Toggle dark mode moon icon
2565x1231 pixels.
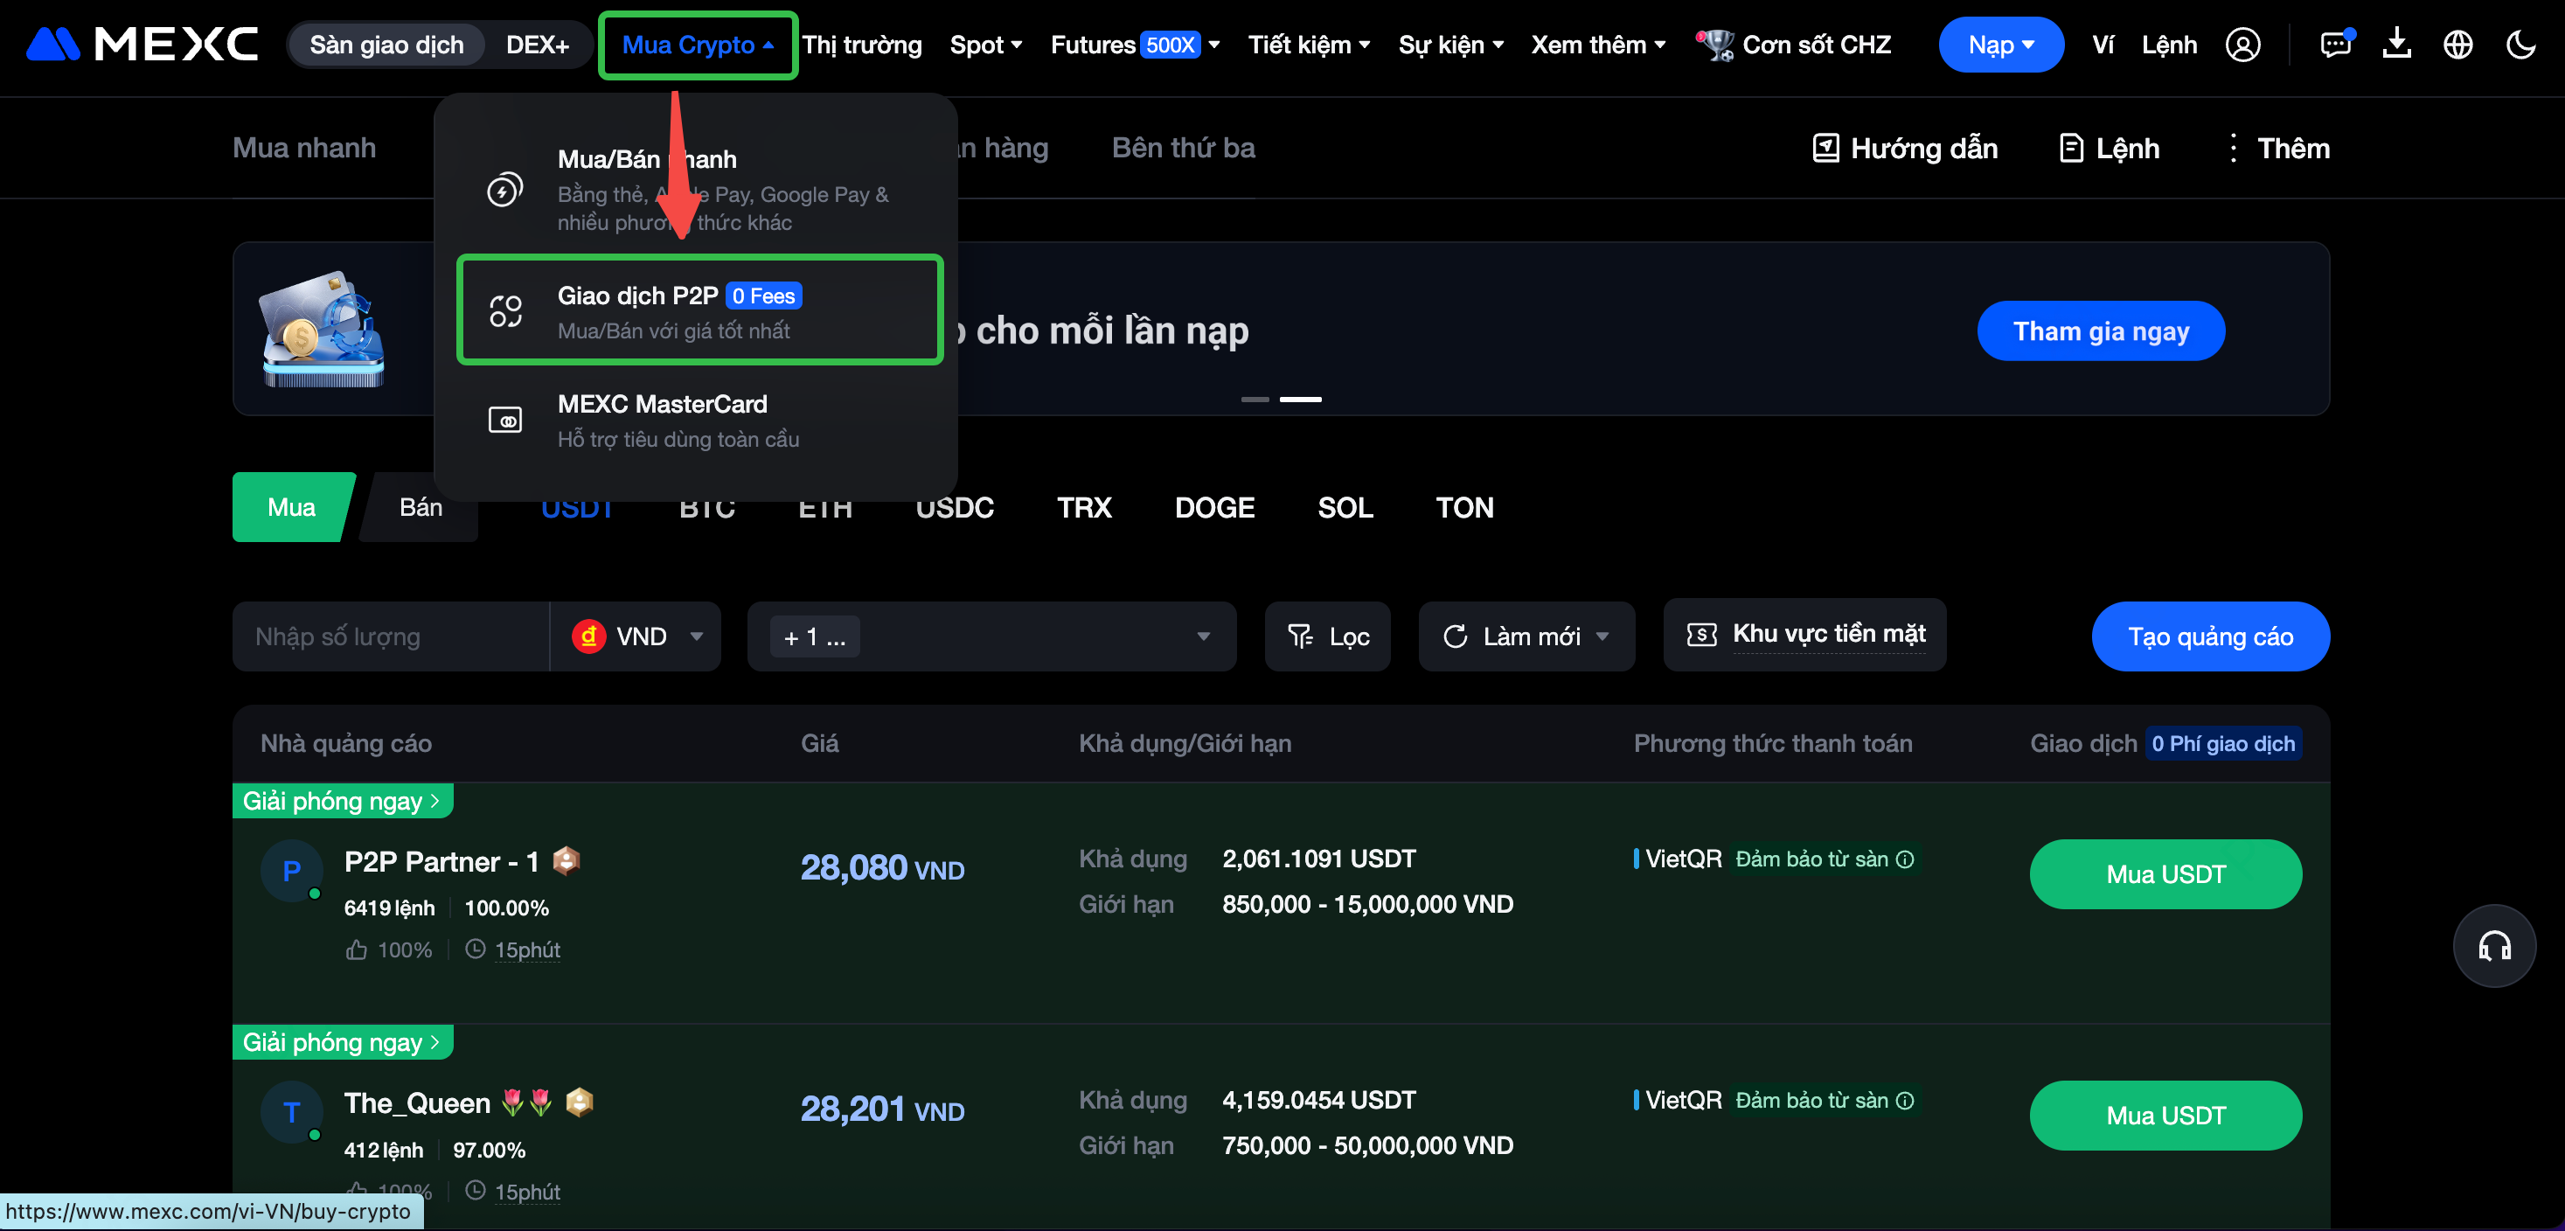[2520, 45]
